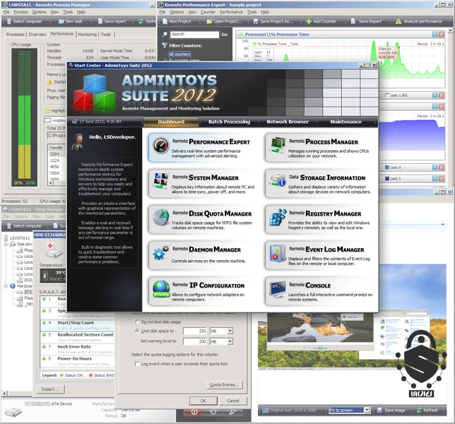Image resolution: width=455 pixels, height=424 pixels.
Task: Click CPU Usage bar gauge
Action: (24, 117)
